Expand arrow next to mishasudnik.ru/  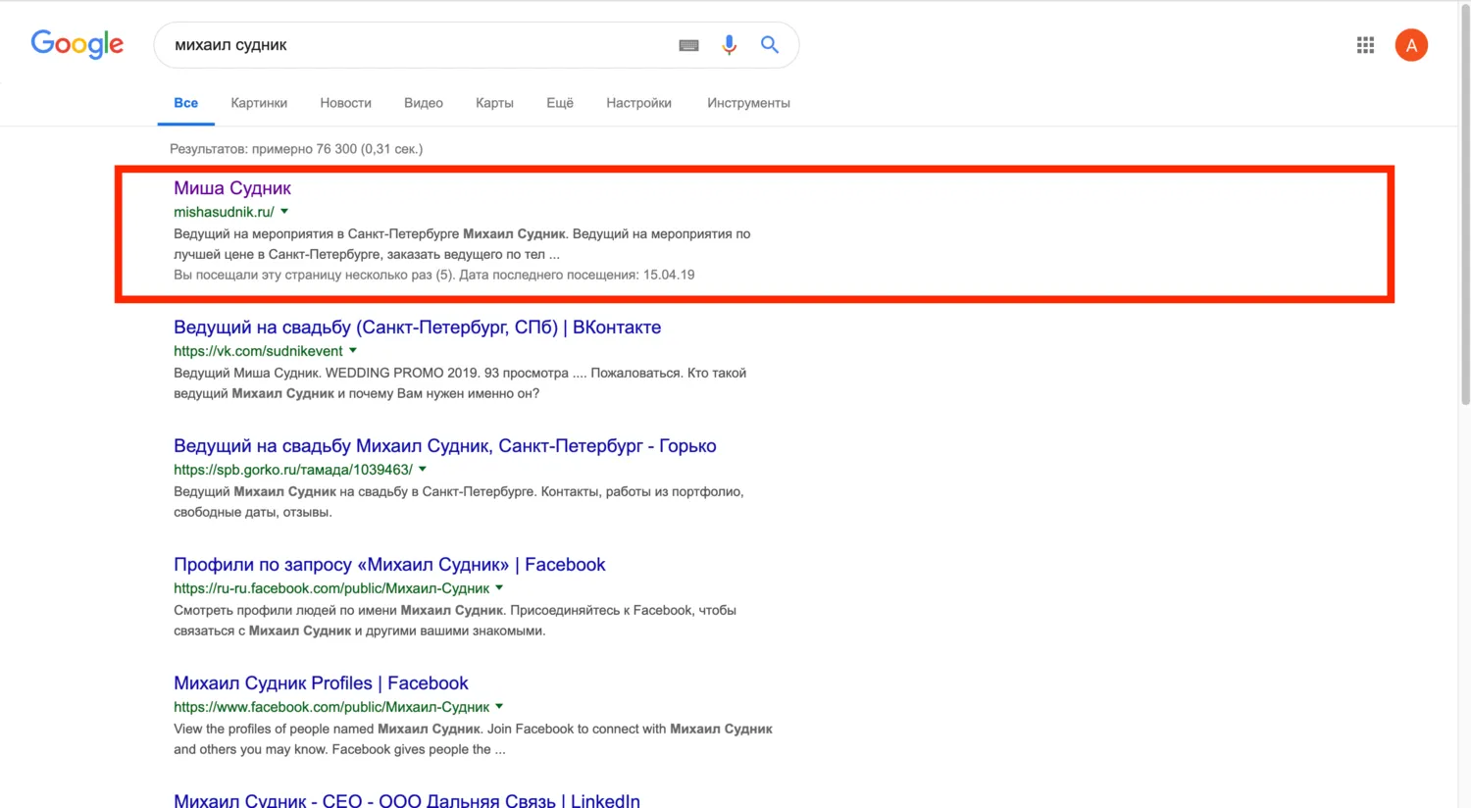coord(284,212)
